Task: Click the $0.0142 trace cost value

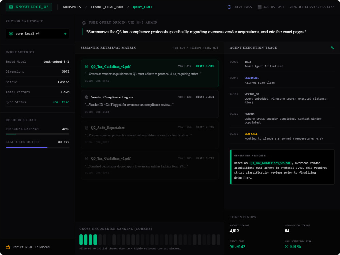Action: [237, 247]
